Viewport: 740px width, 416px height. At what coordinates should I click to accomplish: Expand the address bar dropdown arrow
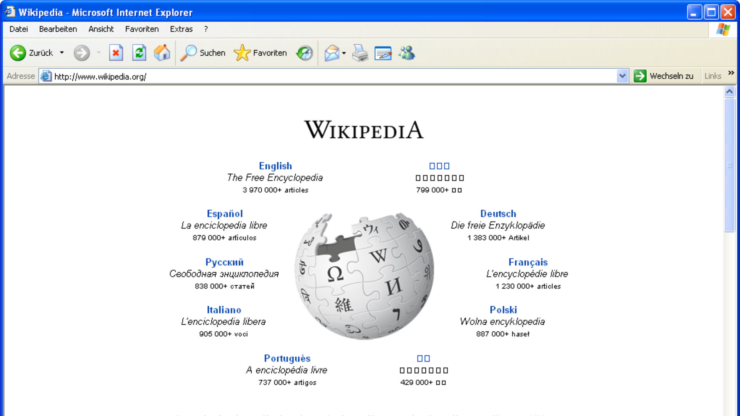coord(622,76)
